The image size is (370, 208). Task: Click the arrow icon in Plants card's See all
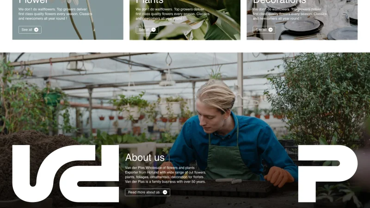tap(154, 30)
